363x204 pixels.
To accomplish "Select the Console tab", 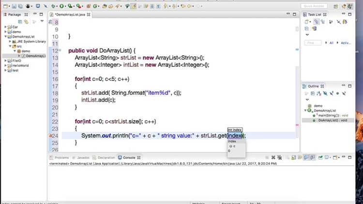I will (129, 157).
